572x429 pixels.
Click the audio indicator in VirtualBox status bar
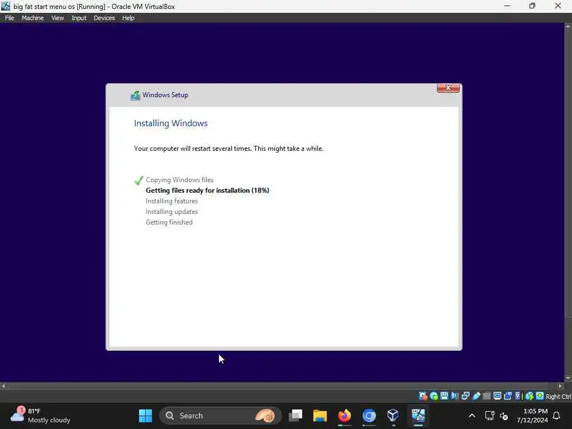click(455, 396)
